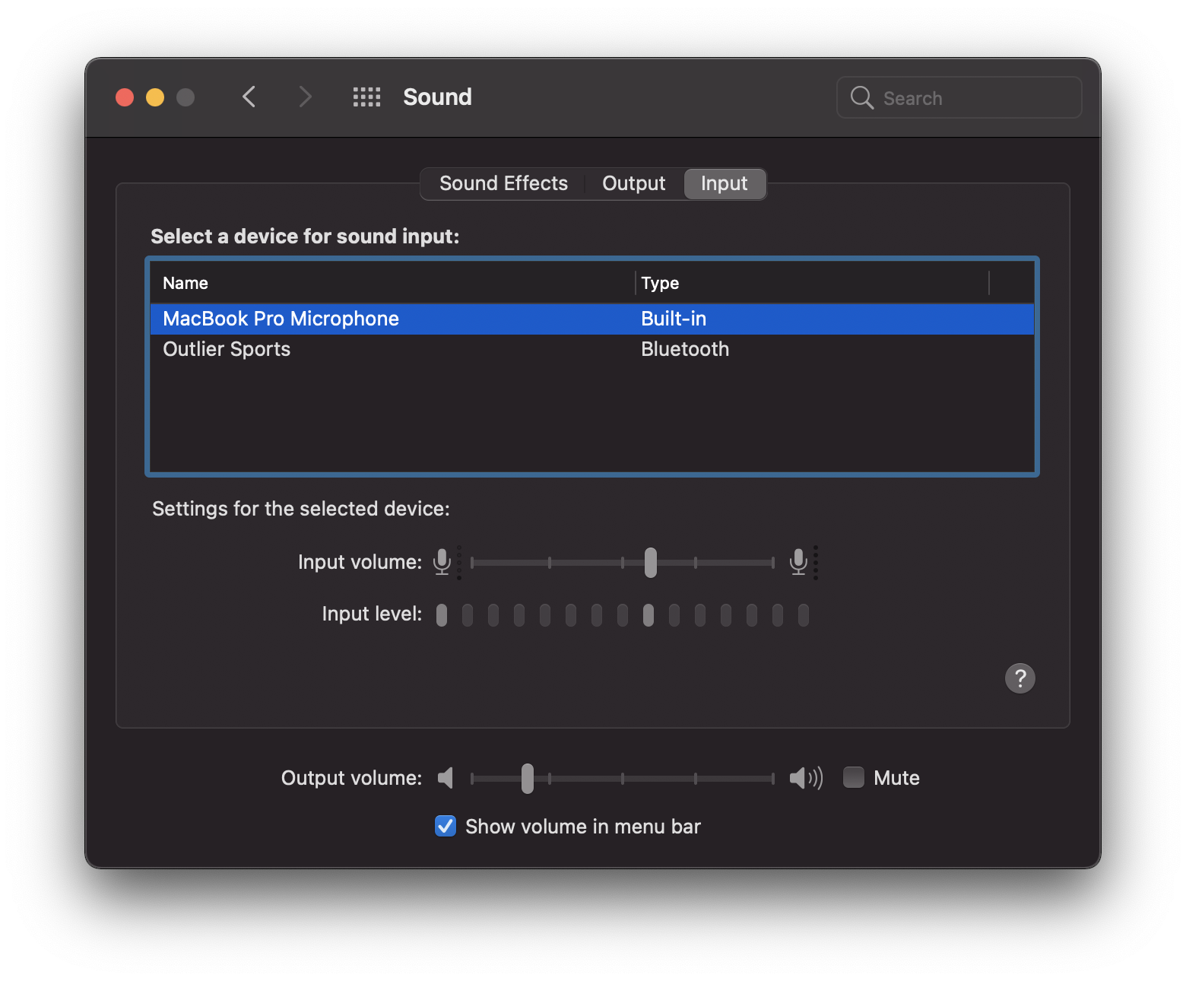Uncheck Show volume in menu bar
1186x981 pixels.
[x=446, y=826]
